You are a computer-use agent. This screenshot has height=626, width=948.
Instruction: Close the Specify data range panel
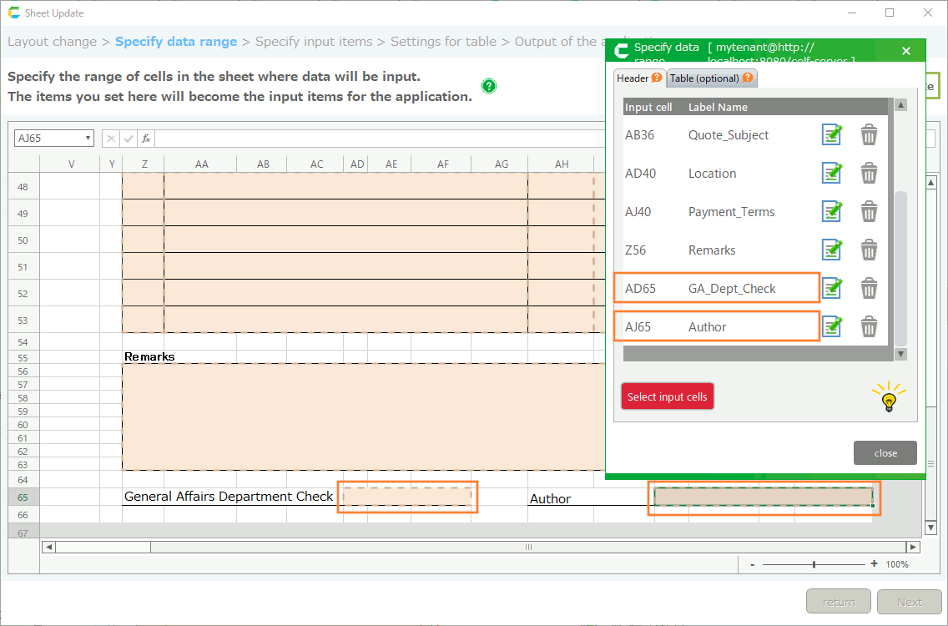tap(906, 51)
